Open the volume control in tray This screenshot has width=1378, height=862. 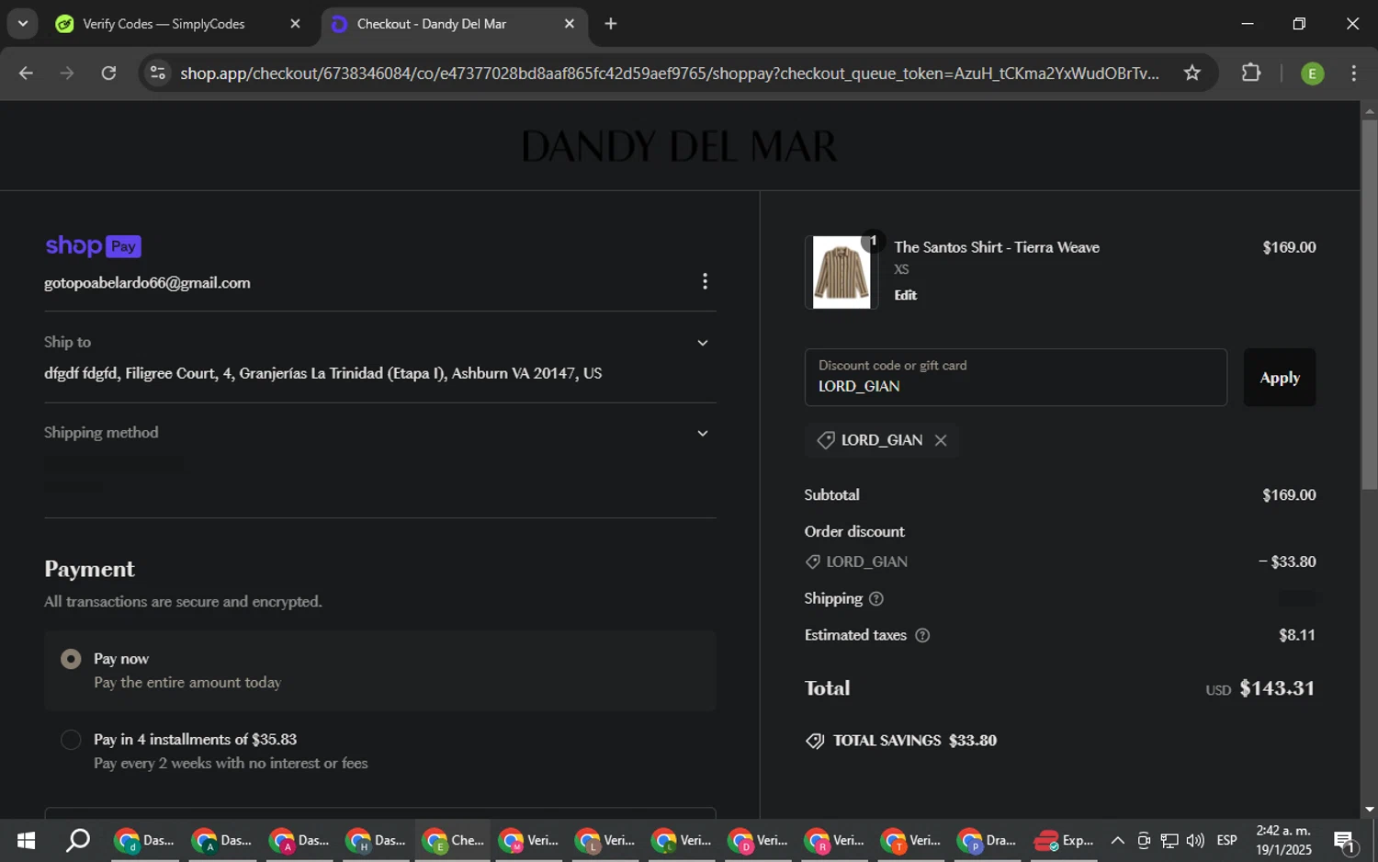pos(1195,840)
